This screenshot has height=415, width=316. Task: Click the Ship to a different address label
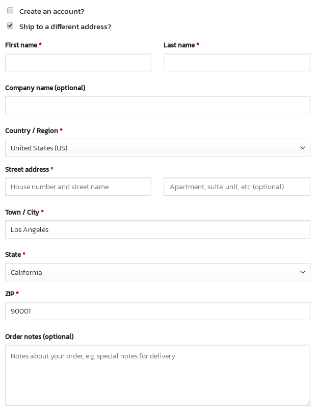(65, 27)
